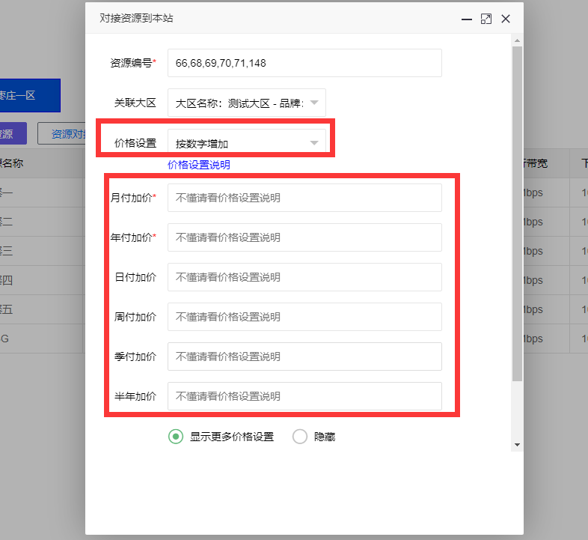Focus the 年付加价 input field
Viewport: 588px width, 540px height.
tap(304, 237)
